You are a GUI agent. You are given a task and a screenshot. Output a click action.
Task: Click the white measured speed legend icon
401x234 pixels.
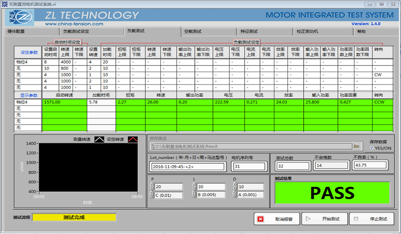point(100,139)
